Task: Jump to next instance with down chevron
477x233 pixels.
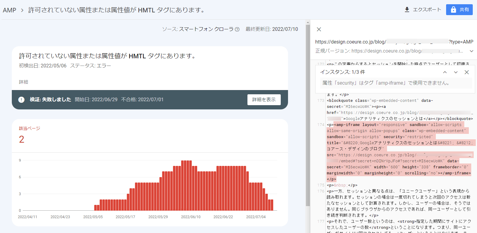Action: point(456,72)
